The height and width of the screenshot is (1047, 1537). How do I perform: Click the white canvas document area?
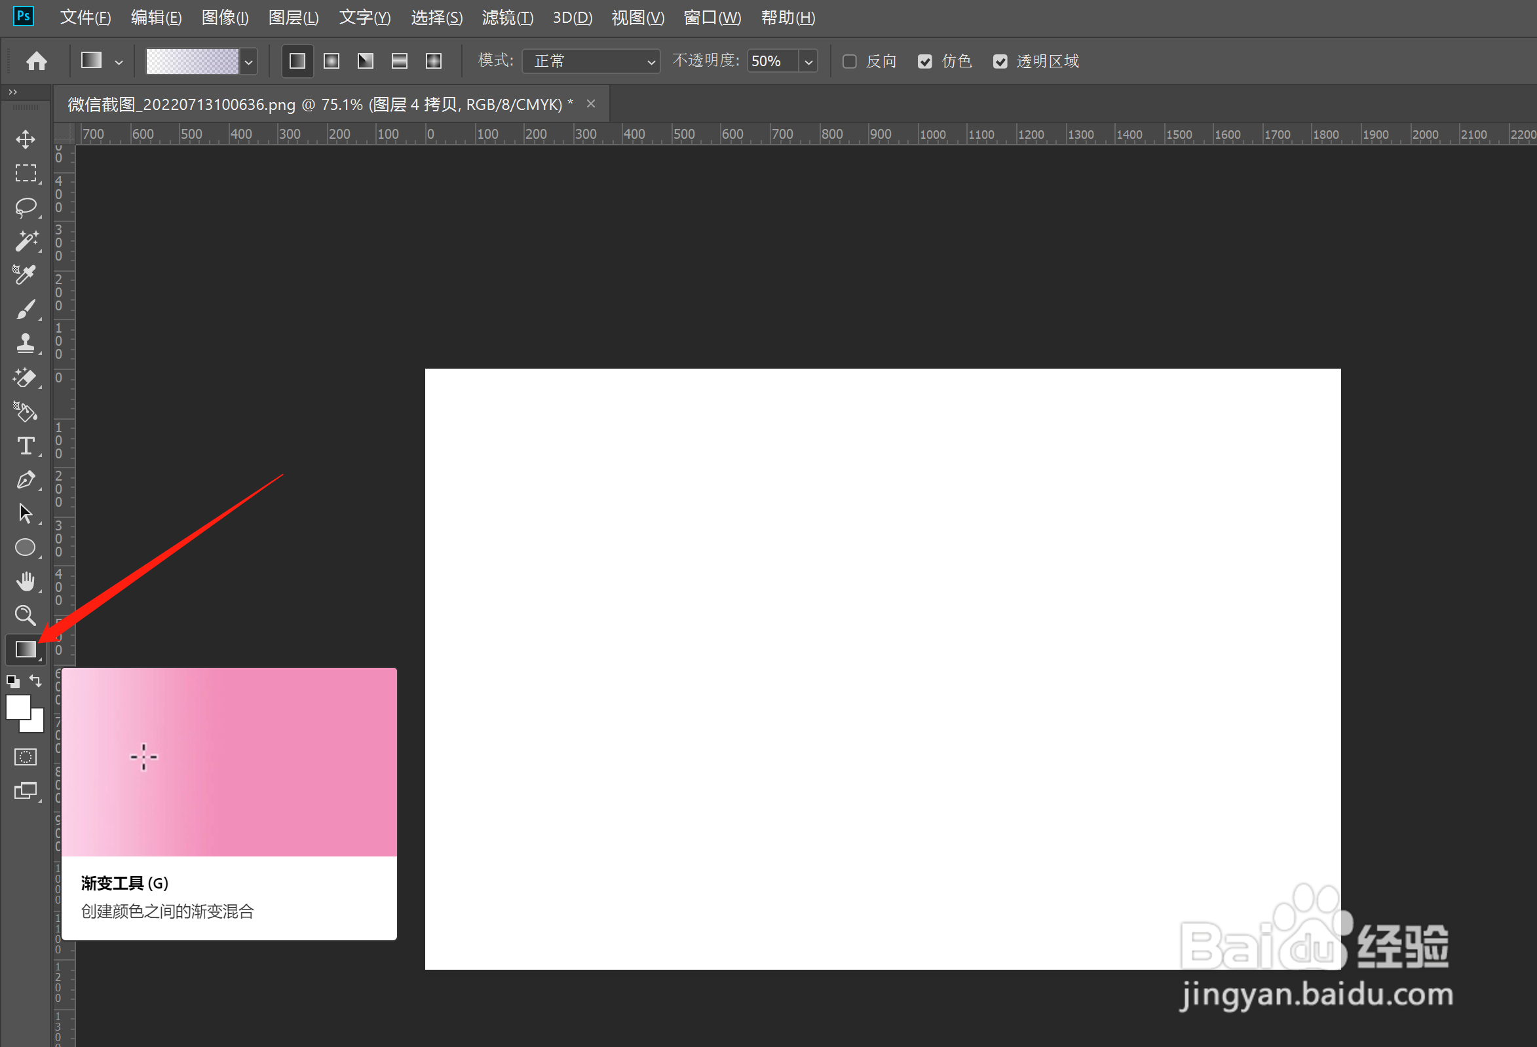pos(882,669)
